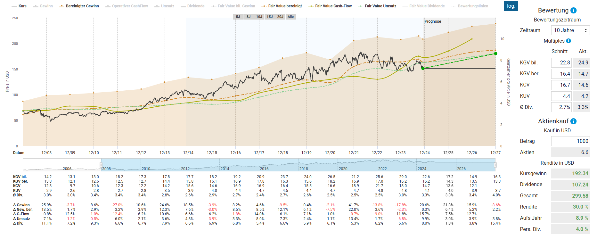
Task: Switch to the 20J time range
Action: 280,17
